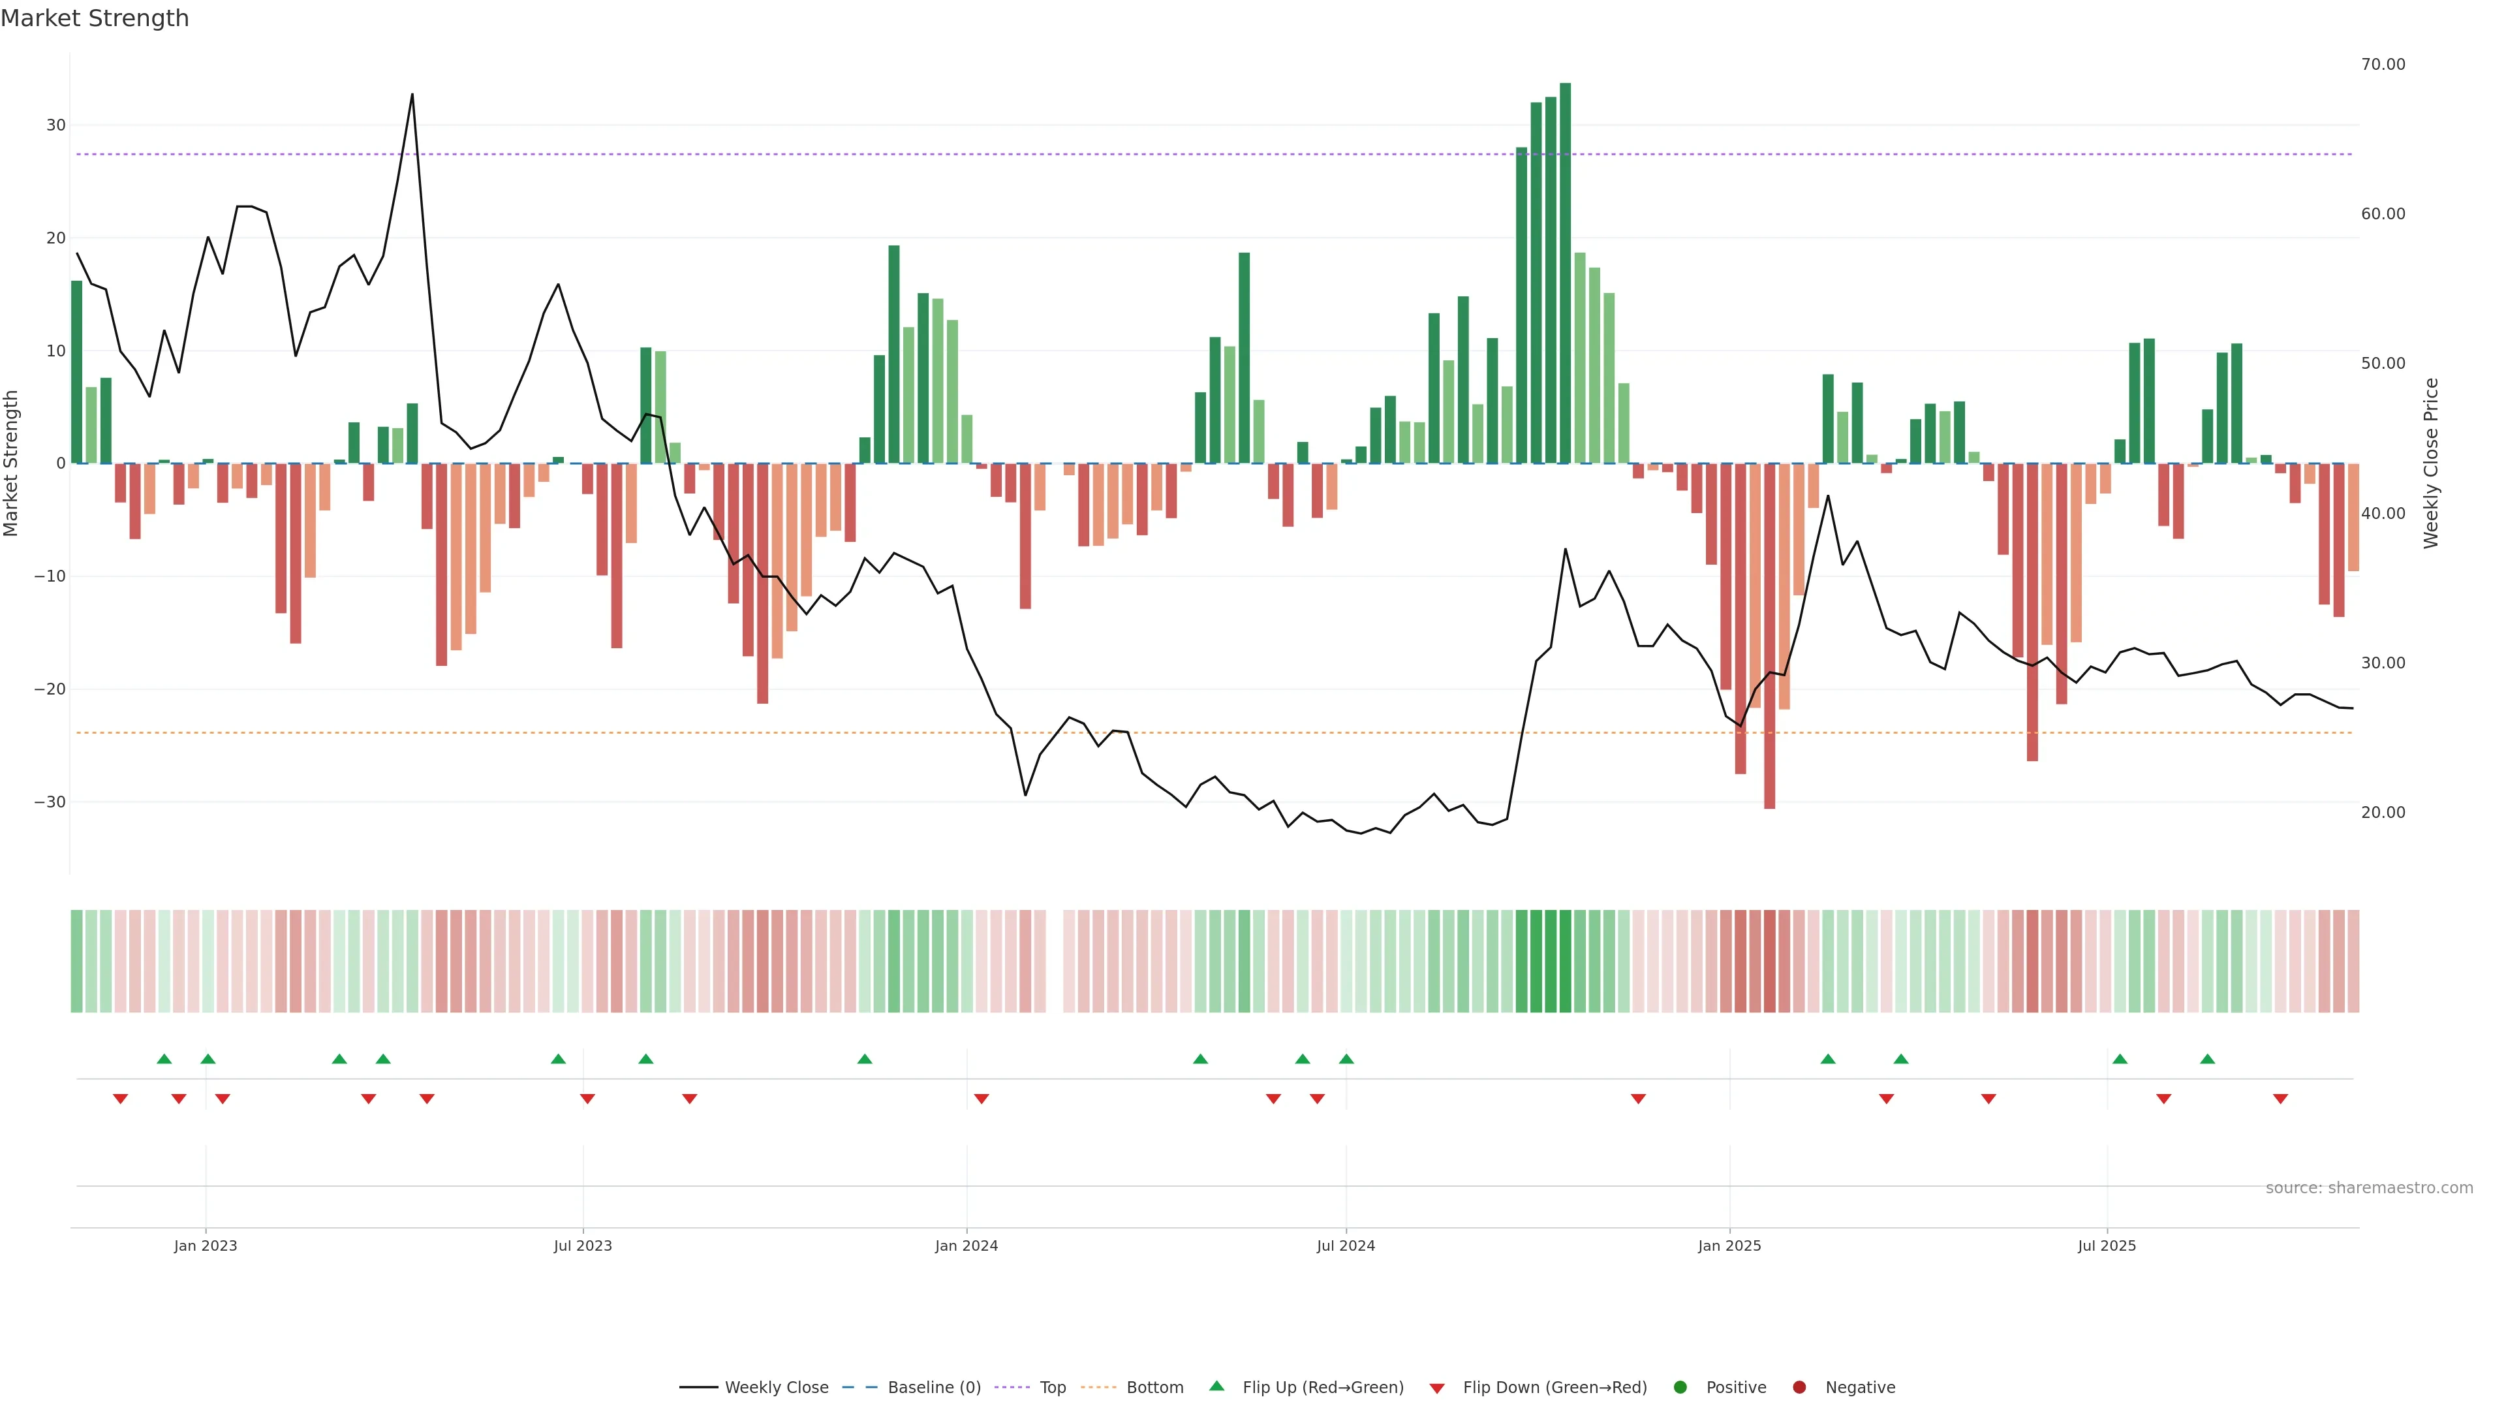Click the Jul 2025 x-axis label

2107,1245
